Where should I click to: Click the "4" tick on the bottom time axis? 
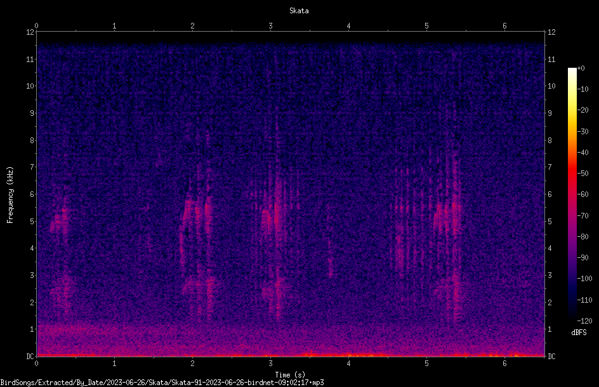pyautogui.click(x=348, y=364)
